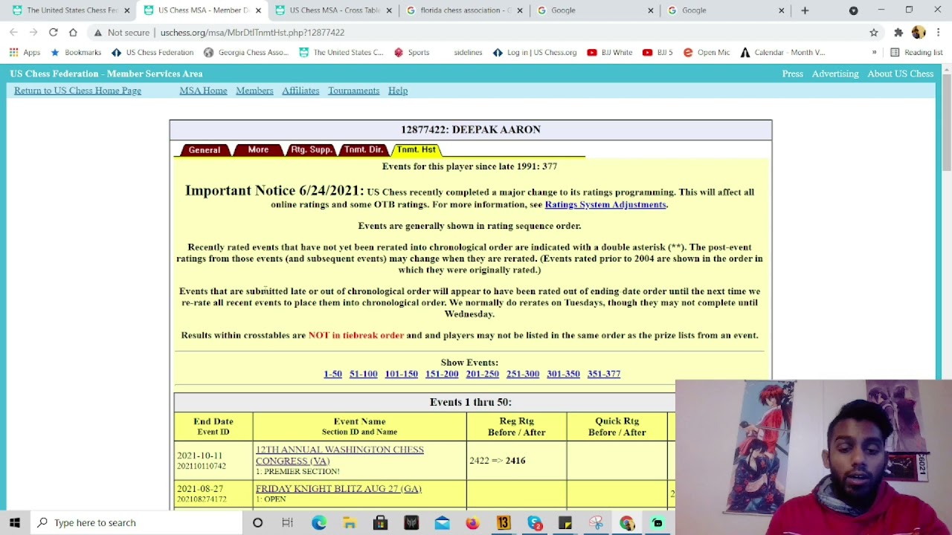This screenshot has width=952, height=535.
Task: Show events 51-100
Action: pos(364,374)
